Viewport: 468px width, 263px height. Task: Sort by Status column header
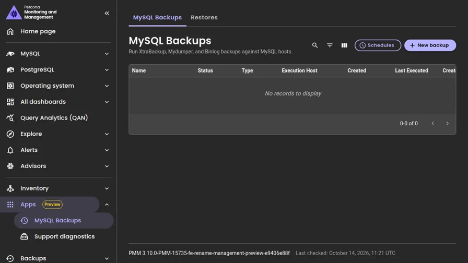[x=205, y=70]
